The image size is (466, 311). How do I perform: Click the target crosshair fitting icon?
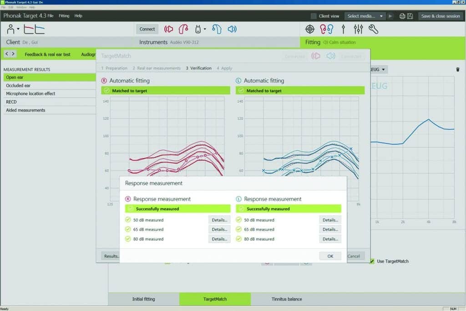tap(310, 29)
